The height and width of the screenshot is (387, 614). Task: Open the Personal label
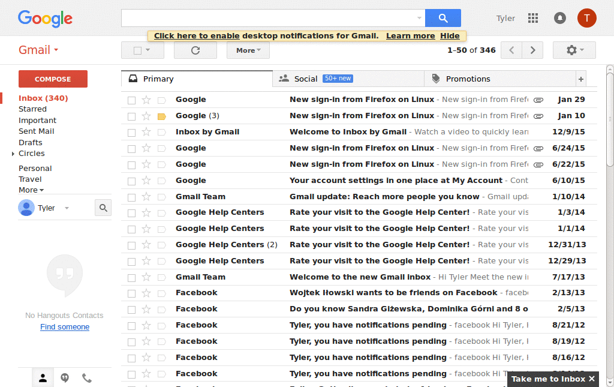pyautogui.click(x=35, y=169)
